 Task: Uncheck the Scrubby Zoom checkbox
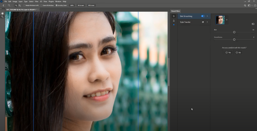coord(57,5)
